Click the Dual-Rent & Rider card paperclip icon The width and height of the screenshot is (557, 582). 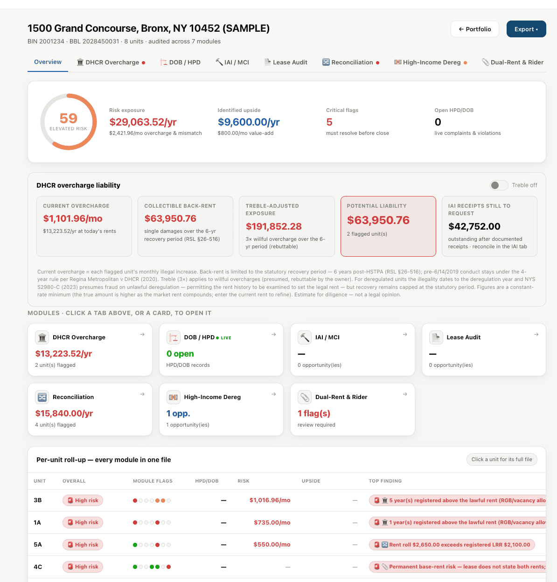pyautogui.click(x=305, y=397)
